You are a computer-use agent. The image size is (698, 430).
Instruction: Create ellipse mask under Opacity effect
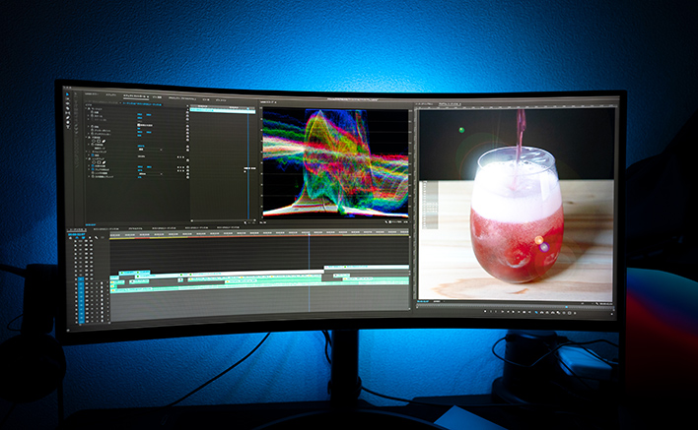pos(94,141)
